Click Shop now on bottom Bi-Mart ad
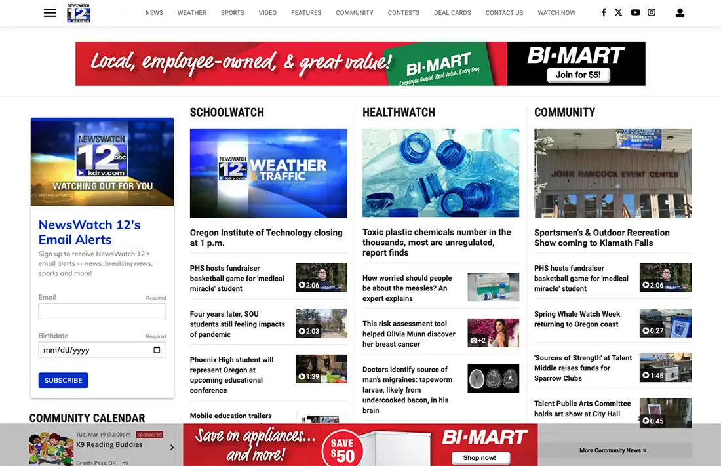Viewport: 721px width, 466px height. pyautogui.click(x=480, y=457)
